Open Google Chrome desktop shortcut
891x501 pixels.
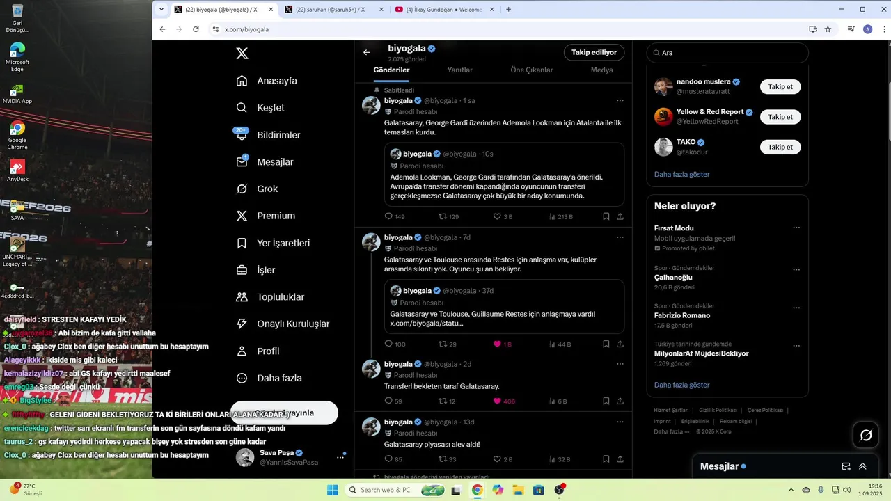coord(17,135)
